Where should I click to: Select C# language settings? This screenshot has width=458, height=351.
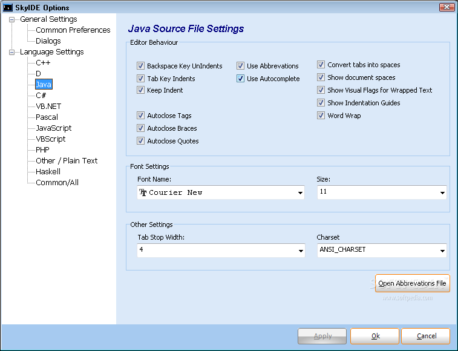41,95
